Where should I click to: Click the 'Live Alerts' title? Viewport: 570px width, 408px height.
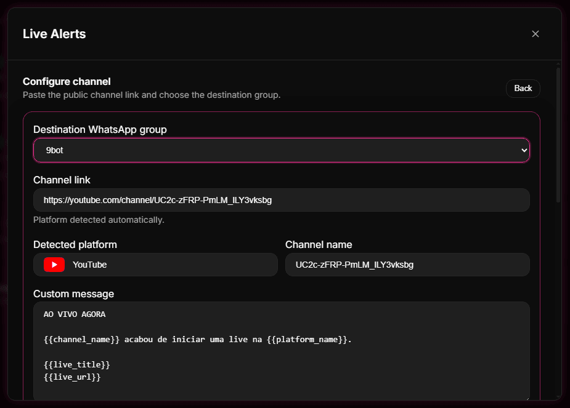(54, 34)
